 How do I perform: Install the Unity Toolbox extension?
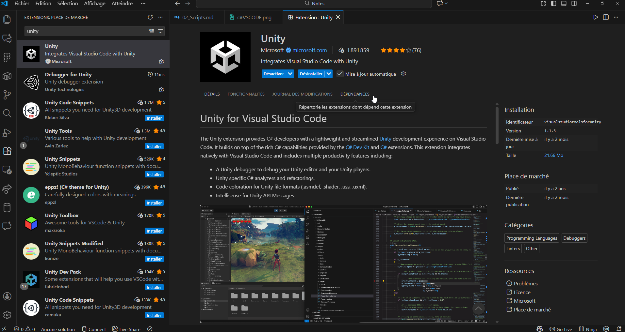click(x=154, y=231)
